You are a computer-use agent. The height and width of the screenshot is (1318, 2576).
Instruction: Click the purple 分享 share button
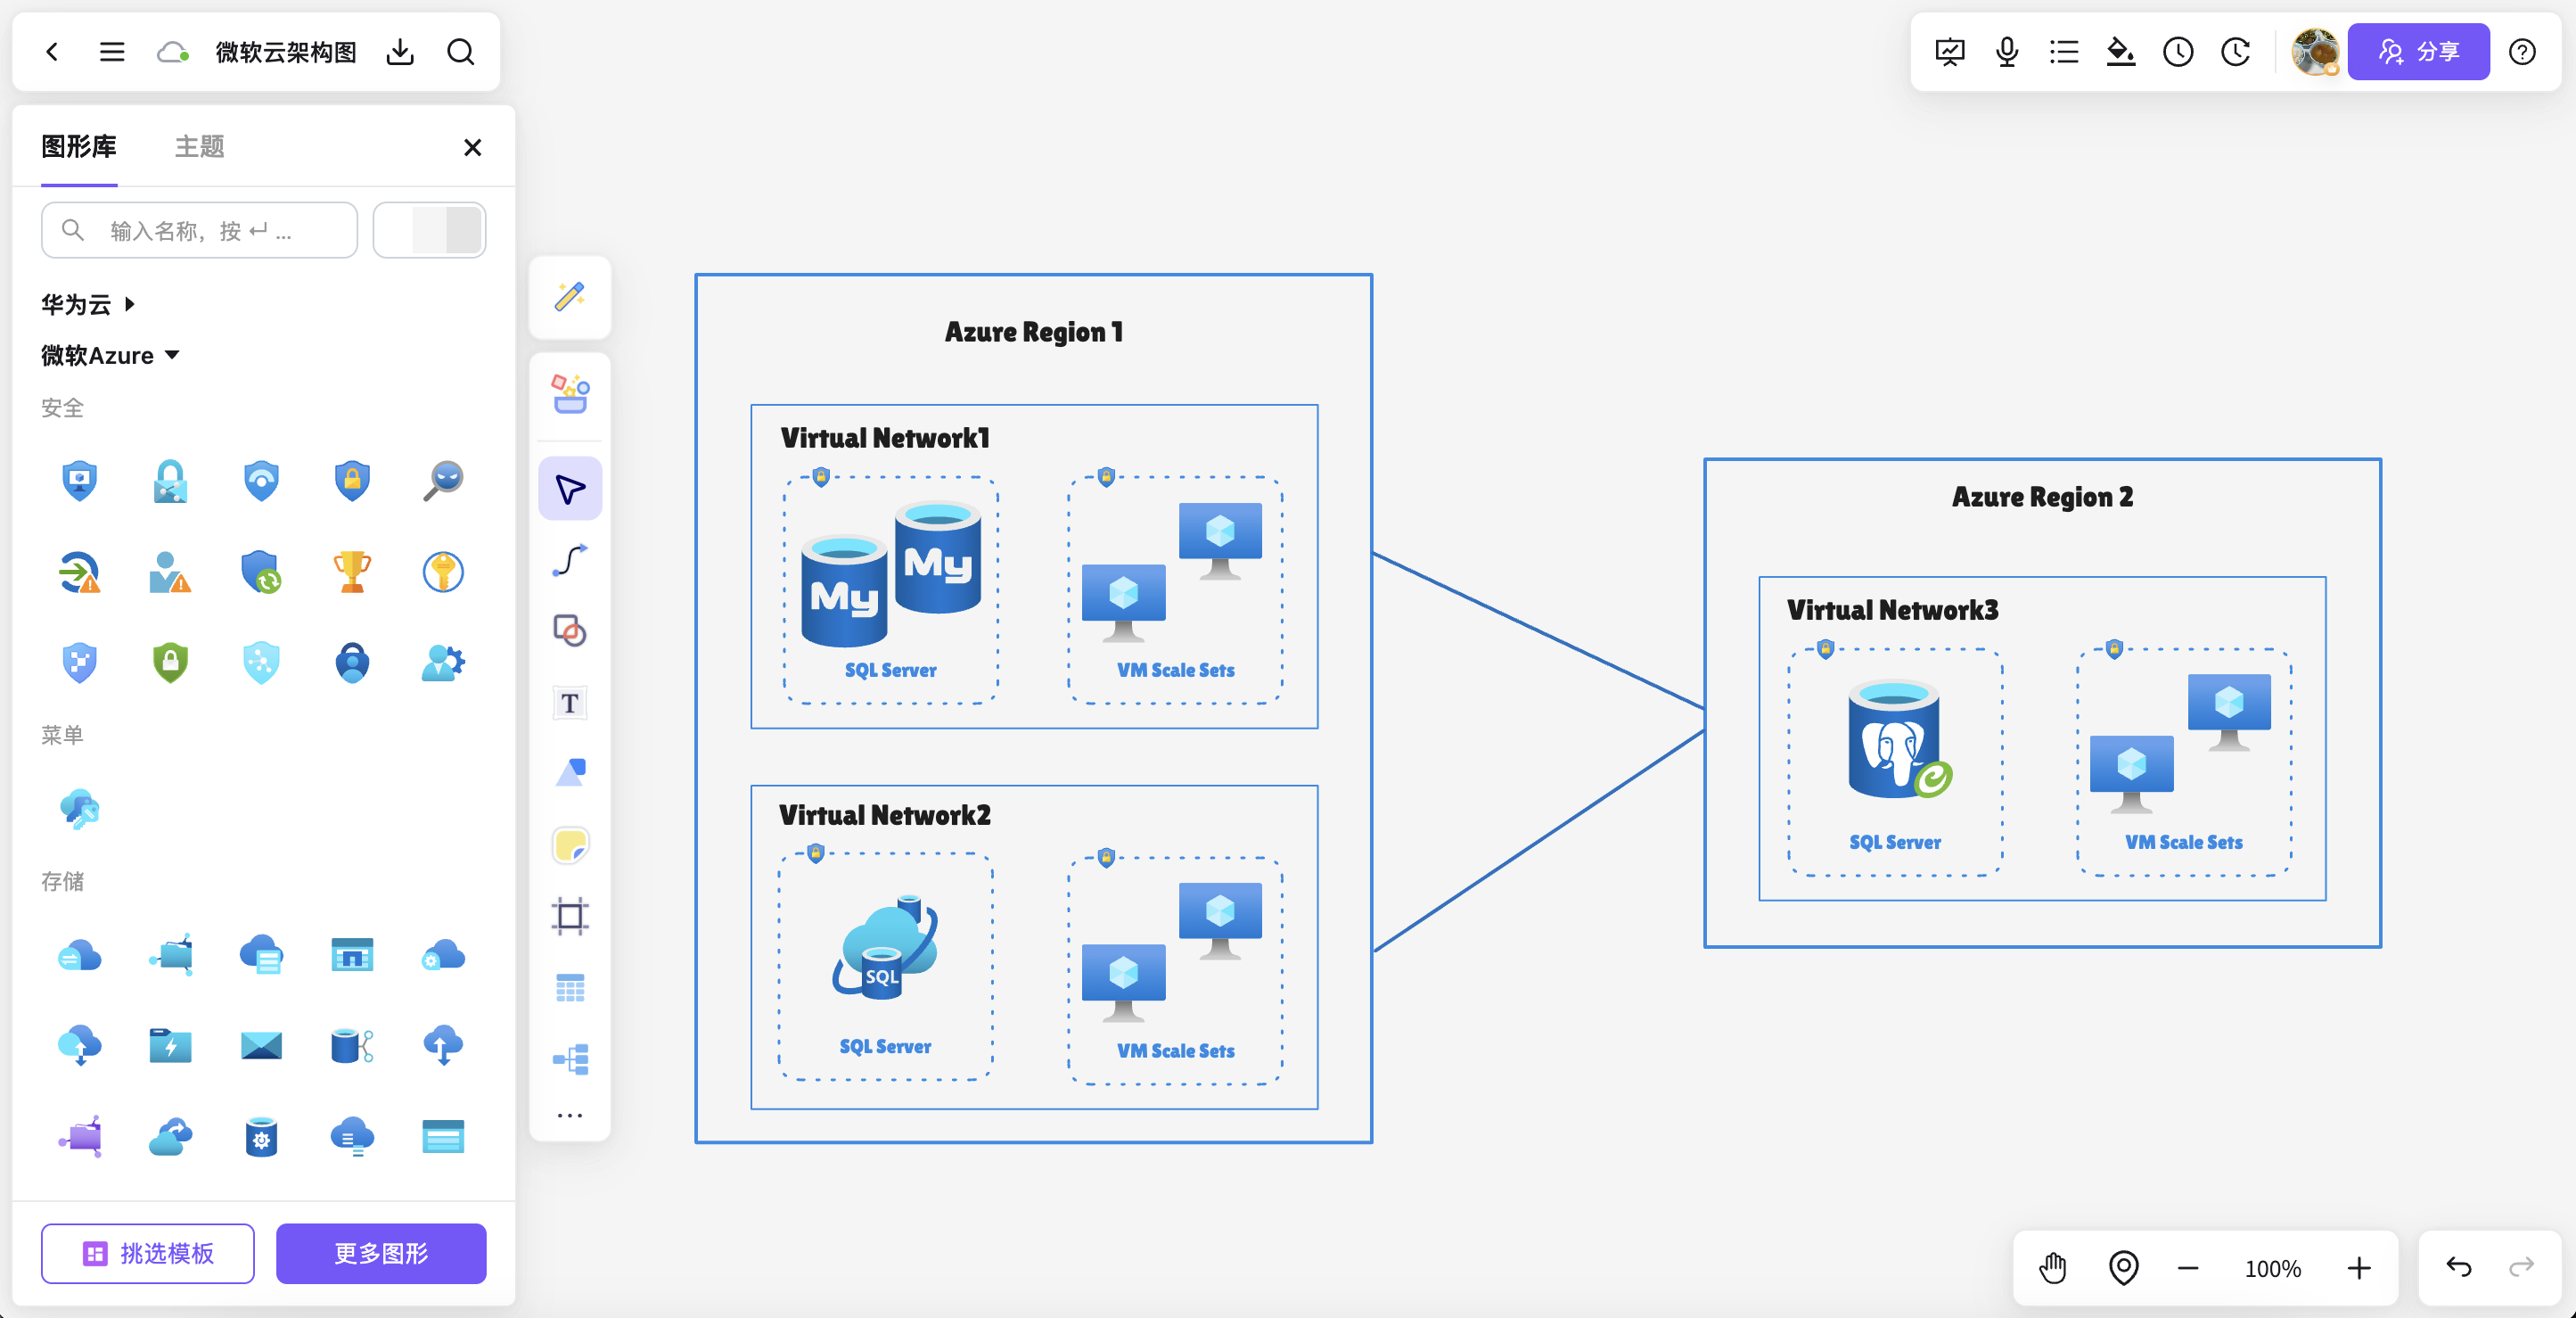[x=2419, y=51]
